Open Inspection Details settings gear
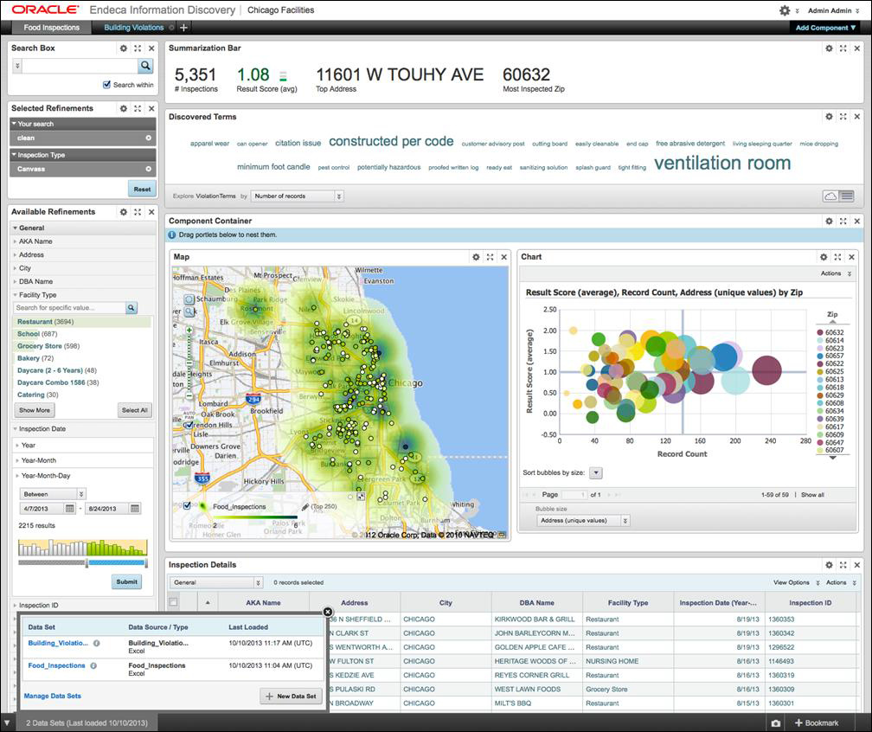Viewport: 872px width, 732px height. pyautogui.click(x=829, y=564)
